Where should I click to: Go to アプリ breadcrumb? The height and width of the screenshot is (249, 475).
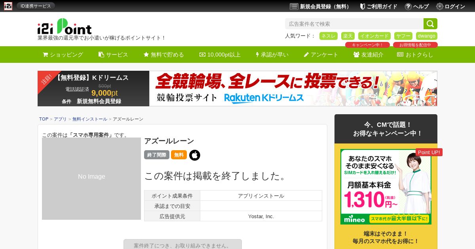[60, 119]
